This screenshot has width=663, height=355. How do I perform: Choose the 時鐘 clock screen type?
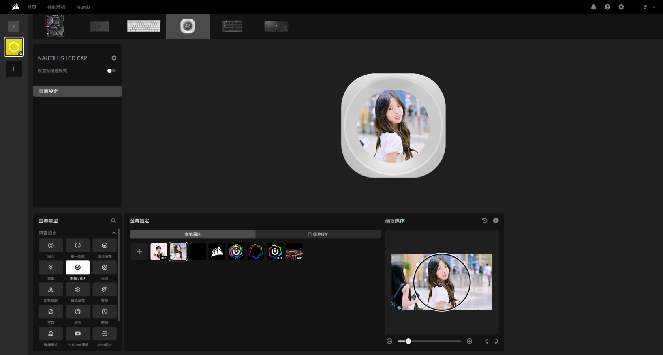pos(105,312)
